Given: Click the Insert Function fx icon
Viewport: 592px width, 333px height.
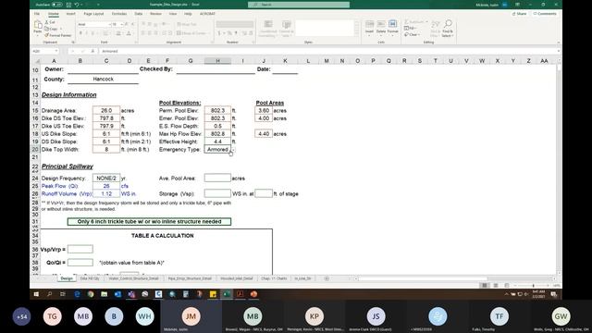Looking at the screenshot, I should point(92,51).
